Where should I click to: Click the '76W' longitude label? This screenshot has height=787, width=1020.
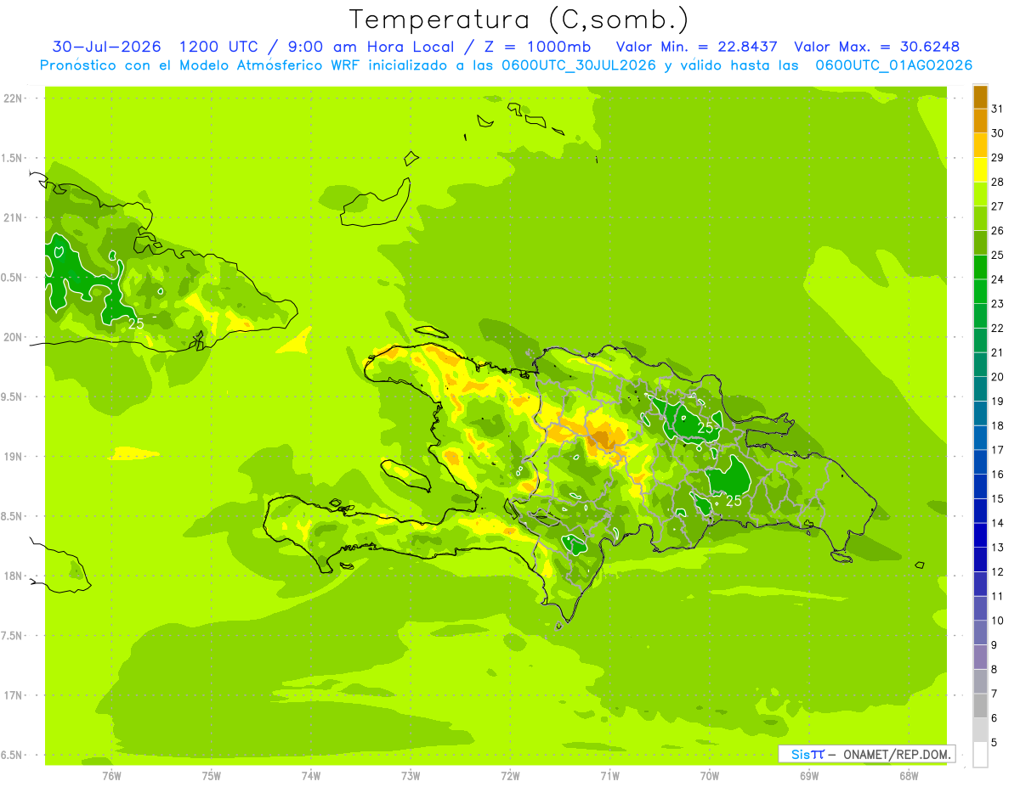pyautogui.click(x=111, y=776)
